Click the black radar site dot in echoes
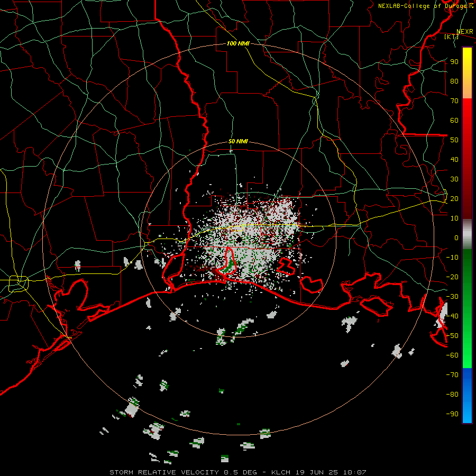Image resolution: width=476 pixels, height=476 pixels. tap(239, 240)
